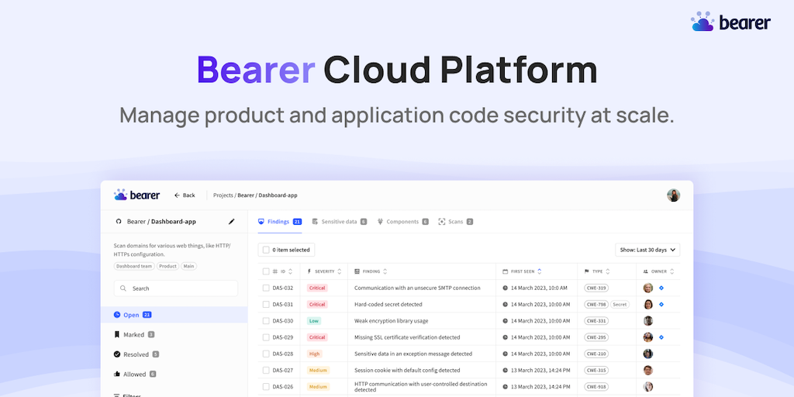The width and height of the screenshot is (794, 397).
Task: Select the DAS-029 row checkbox
Action: (266, 337)
